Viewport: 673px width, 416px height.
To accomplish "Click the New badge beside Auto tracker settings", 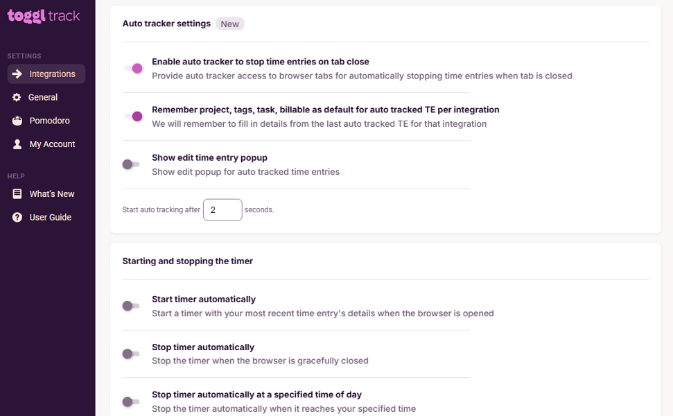I will coord(229,24).
